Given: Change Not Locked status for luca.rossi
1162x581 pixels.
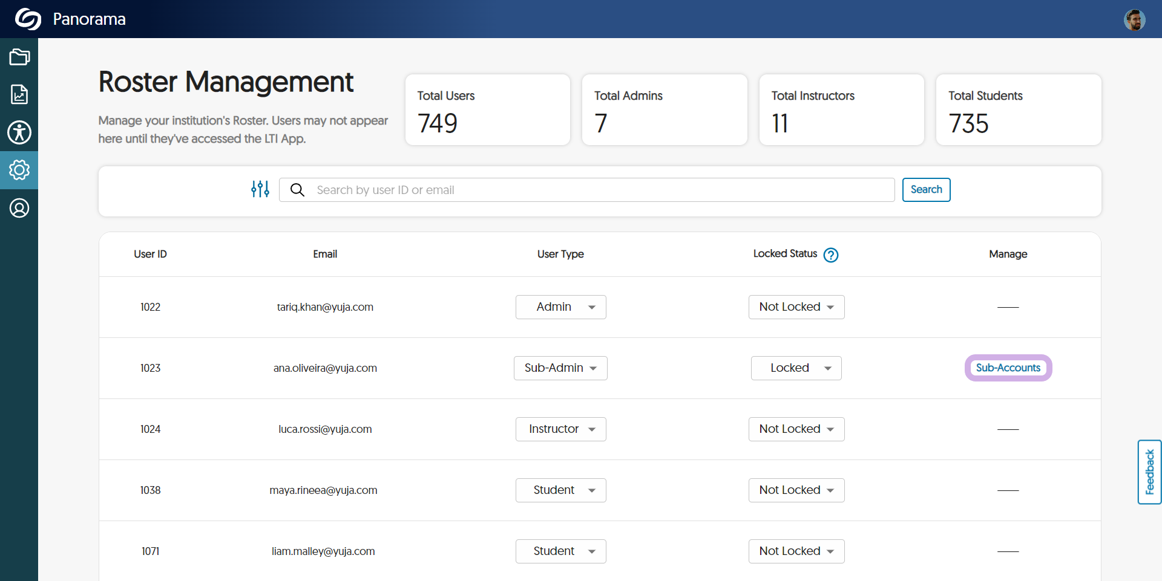Looking at the screenshot, I should point(796,429).
